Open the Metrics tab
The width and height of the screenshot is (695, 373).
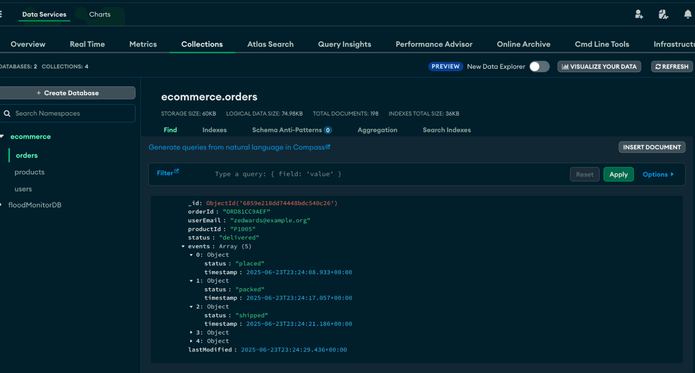[143, 44]
